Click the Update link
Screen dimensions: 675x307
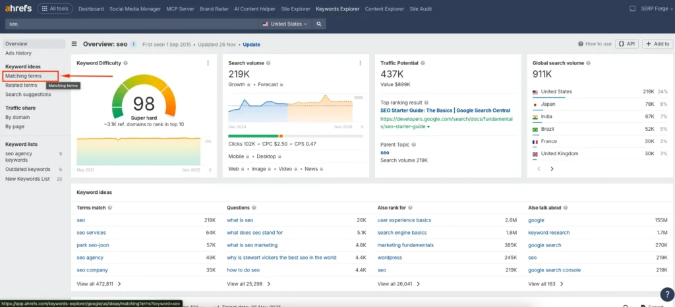[251, 45]
